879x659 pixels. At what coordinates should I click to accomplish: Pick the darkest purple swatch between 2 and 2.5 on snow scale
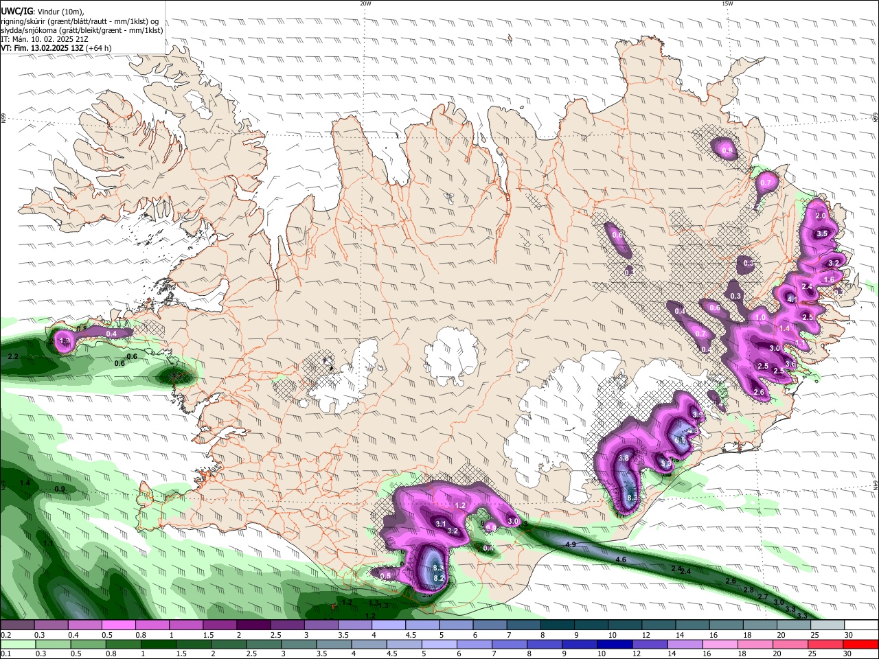tap(253, 625)
